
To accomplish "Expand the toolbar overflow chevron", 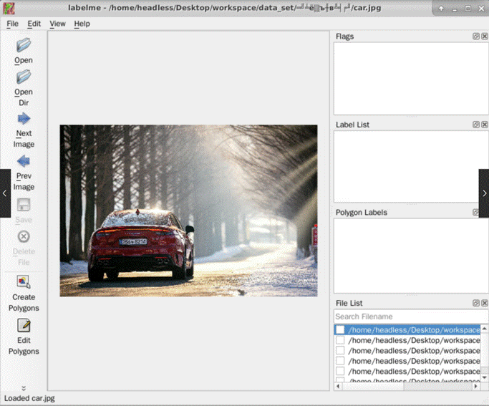I will pos(24,388).
